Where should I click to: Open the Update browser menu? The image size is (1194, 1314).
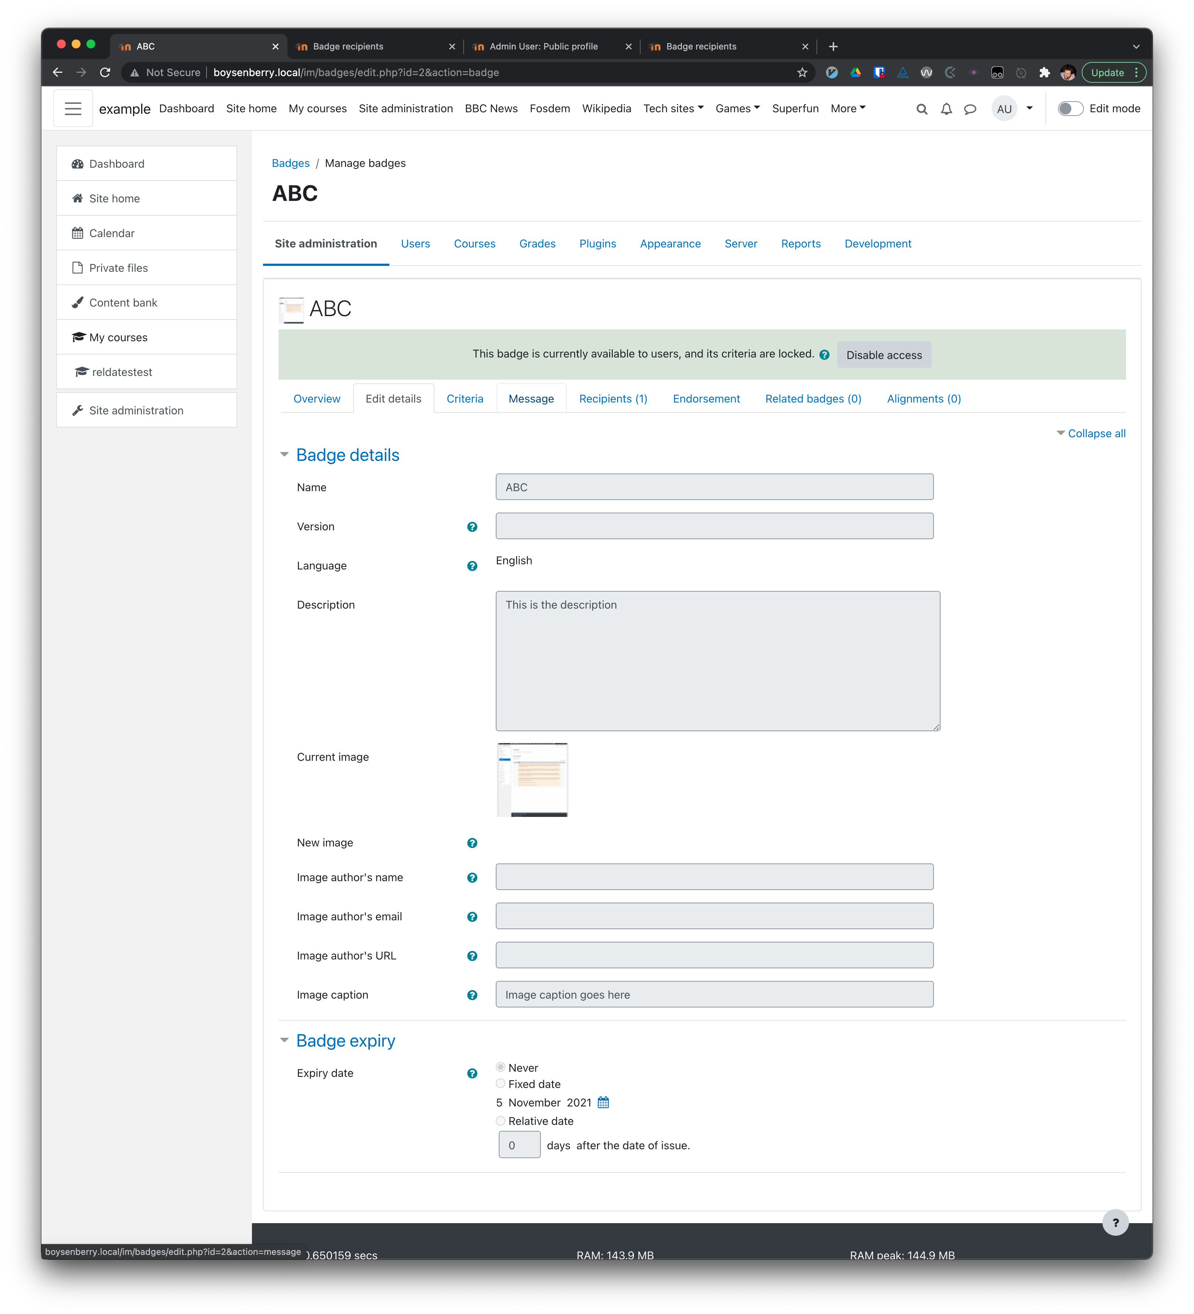pos(1113,72)
